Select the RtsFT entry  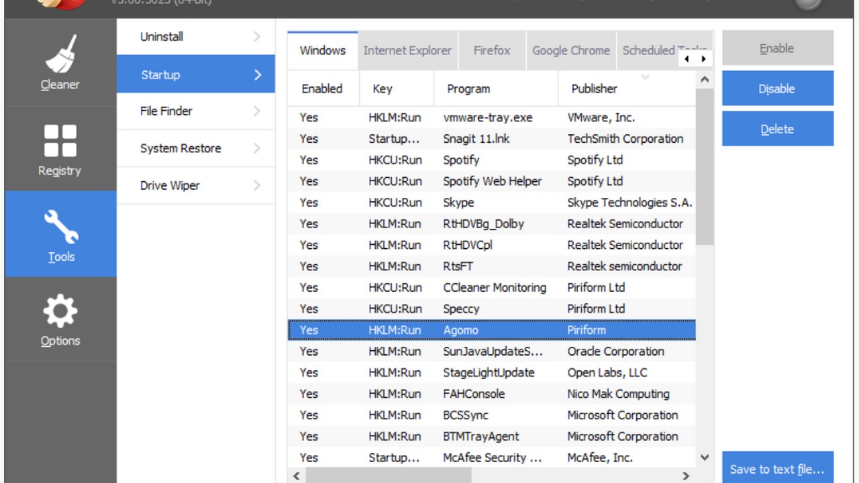(x=492, y=266)
